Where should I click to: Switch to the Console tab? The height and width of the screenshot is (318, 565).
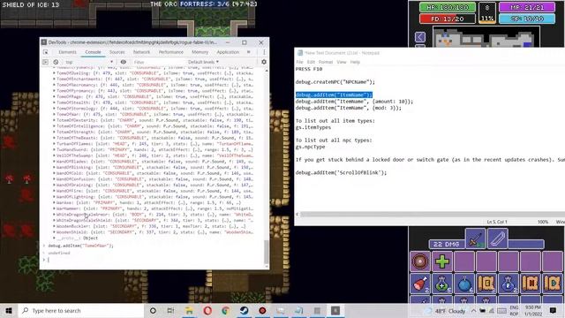[93, 52]
